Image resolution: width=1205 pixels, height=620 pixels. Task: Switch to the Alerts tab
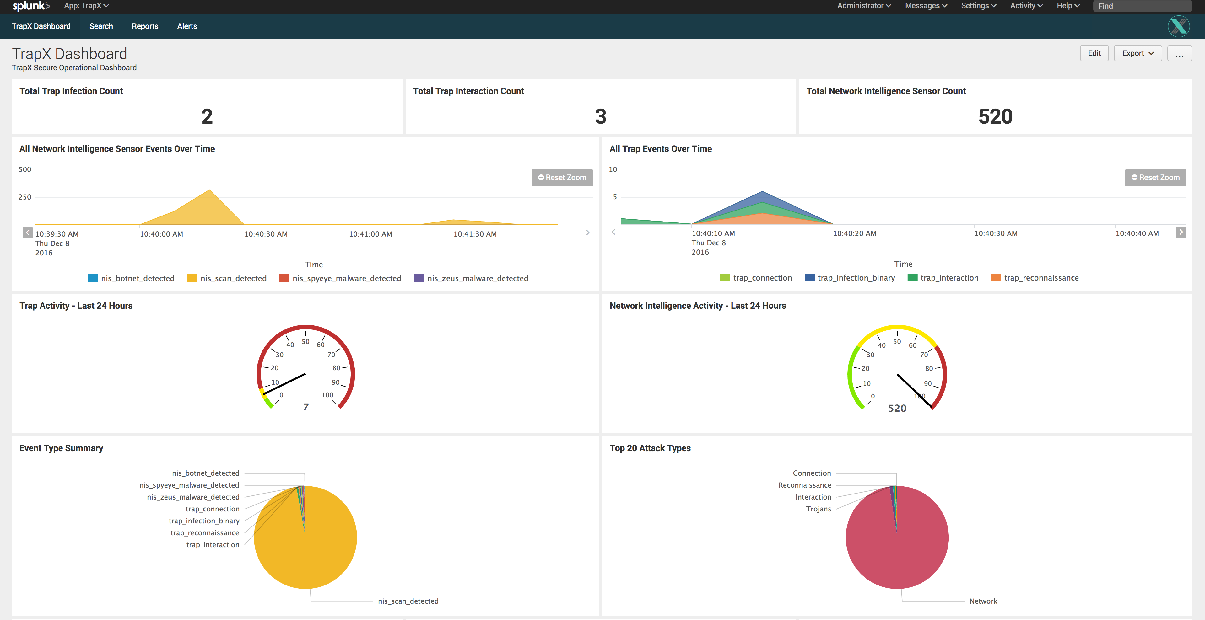[x=187, y=26]
